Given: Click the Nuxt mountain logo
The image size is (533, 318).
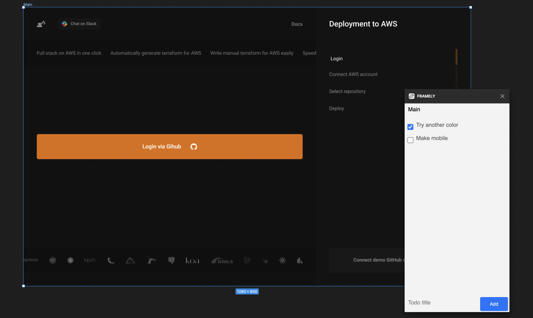Looking at the screenshot, I should (x=131, y=260).
